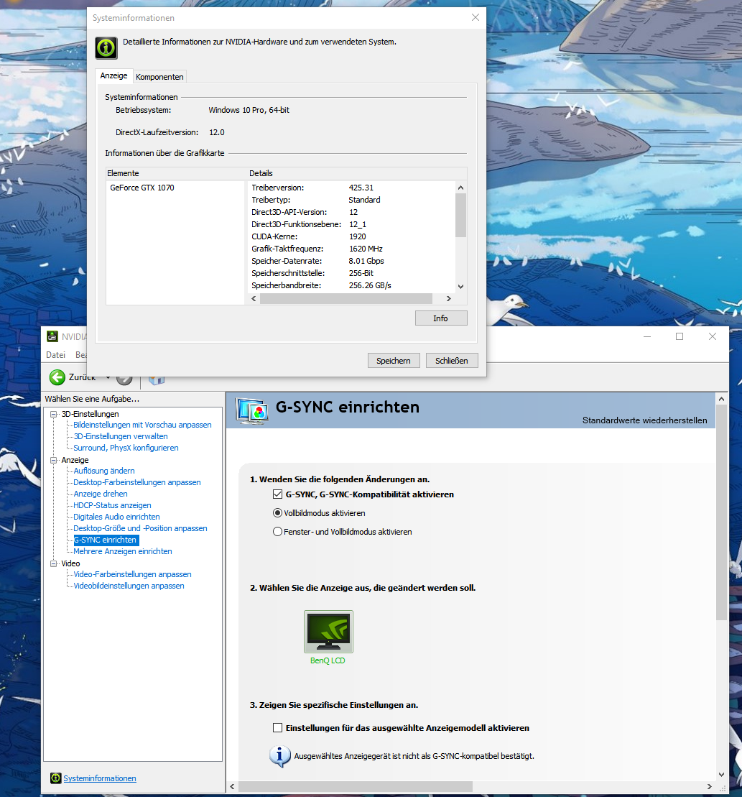742x797 pixels.
Task: Toggle G-SYNC, G-SYNC-Kompatibilität aktivieren checkbox
Action: click(x=277, y=494)
